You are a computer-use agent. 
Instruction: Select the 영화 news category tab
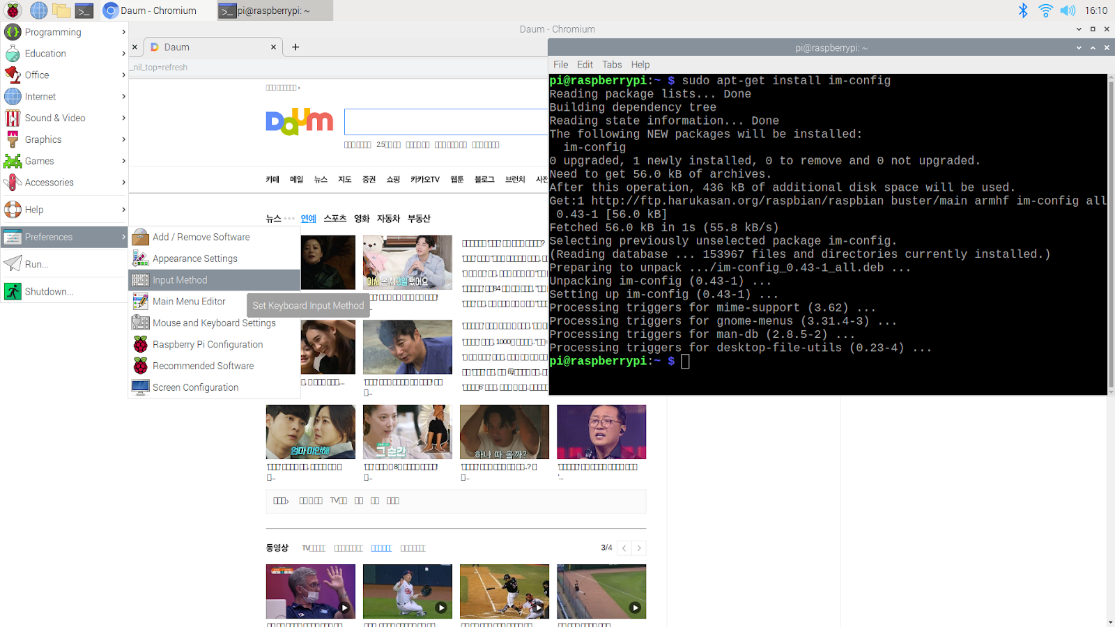point(362,219)
